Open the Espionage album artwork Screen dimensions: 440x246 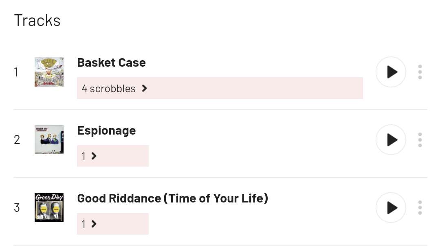coord(49,140)
